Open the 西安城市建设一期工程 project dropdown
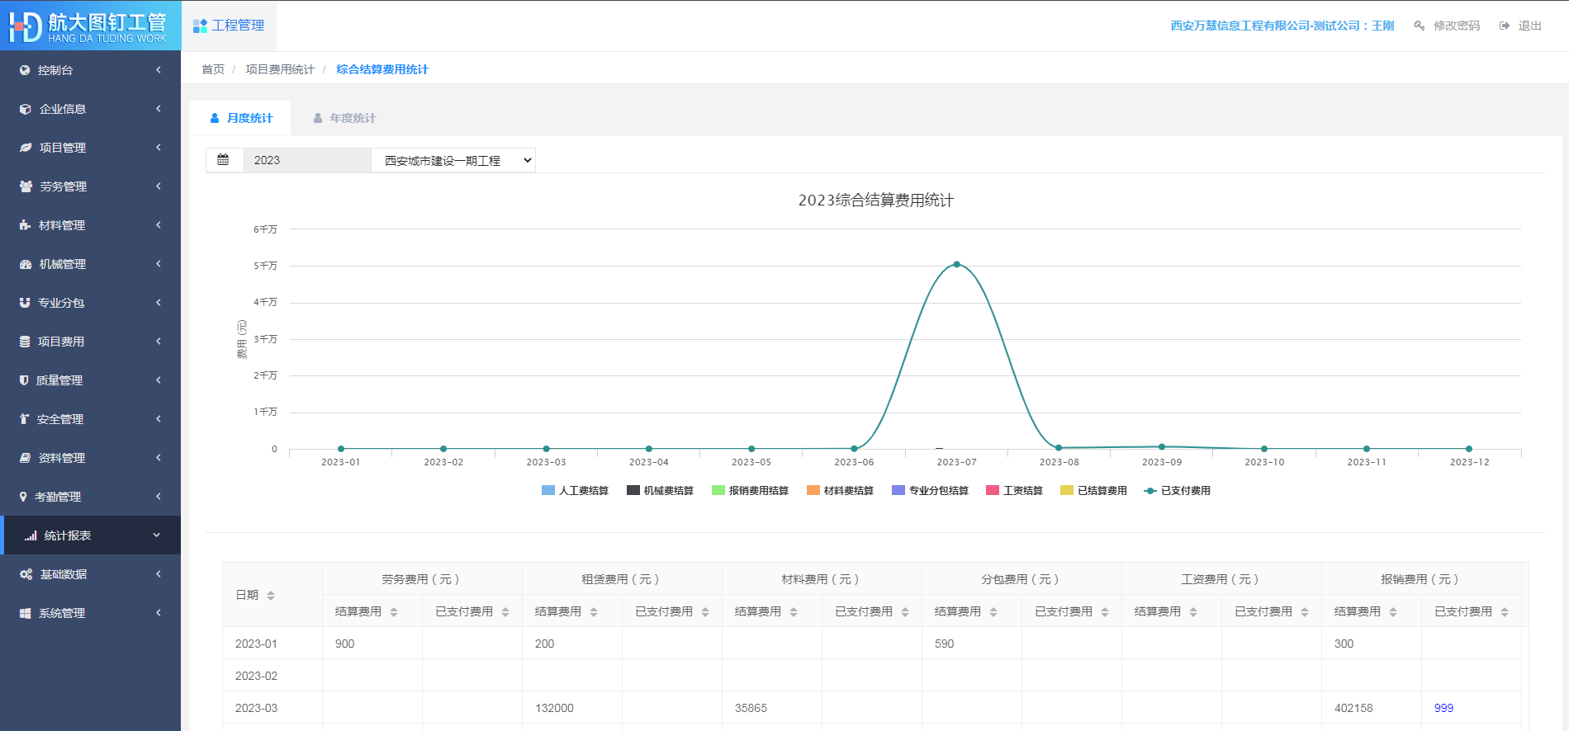This screenshot has height=731, width=1569. pos(453,160)
